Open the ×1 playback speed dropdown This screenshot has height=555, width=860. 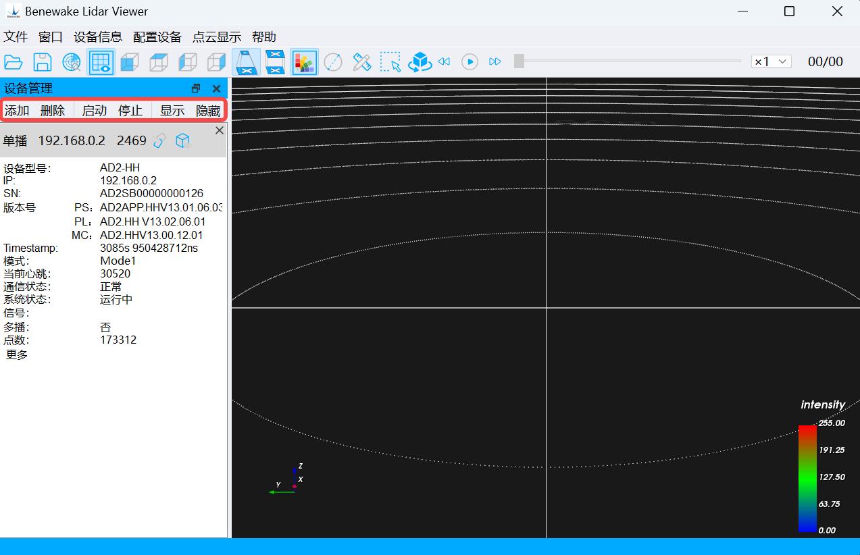coord(772,61)
